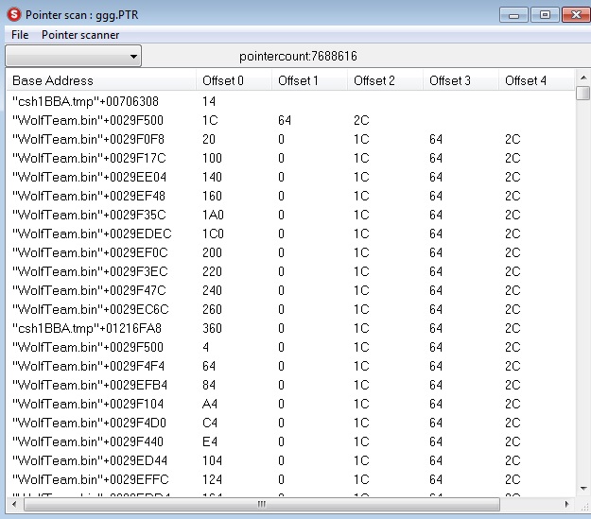Select row "WolfTeam.bin"+0029EFFC
Image resolution: width=591 pixels, height=519 pixels.
click(290, 479)
